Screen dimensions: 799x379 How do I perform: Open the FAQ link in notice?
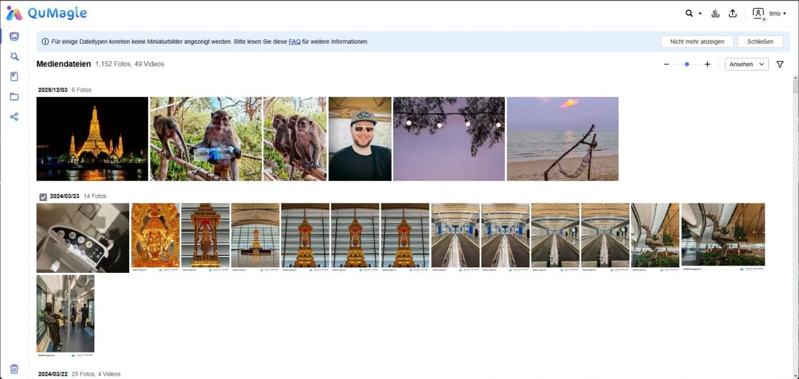click(x=294, y=42)
